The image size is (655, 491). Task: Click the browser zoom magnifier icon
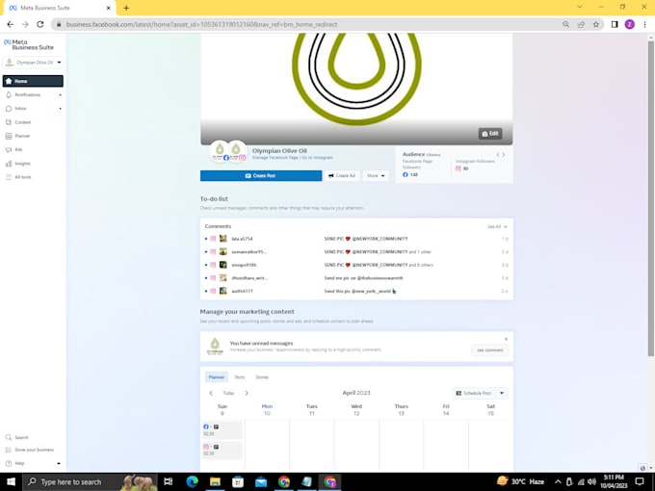(x=565, y=24)
